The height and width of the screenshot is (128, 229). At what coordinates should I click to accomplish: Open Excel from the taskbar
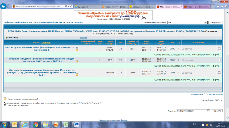point(66,125)
